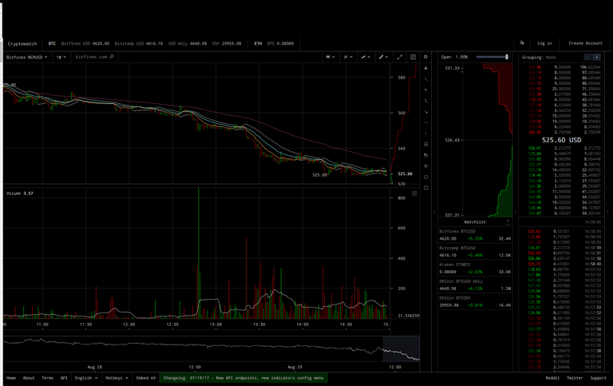This screenshot has height=386, width=613.
Task: Open the candlestick chart type dropdown
Action: click(x=330, y=57)
